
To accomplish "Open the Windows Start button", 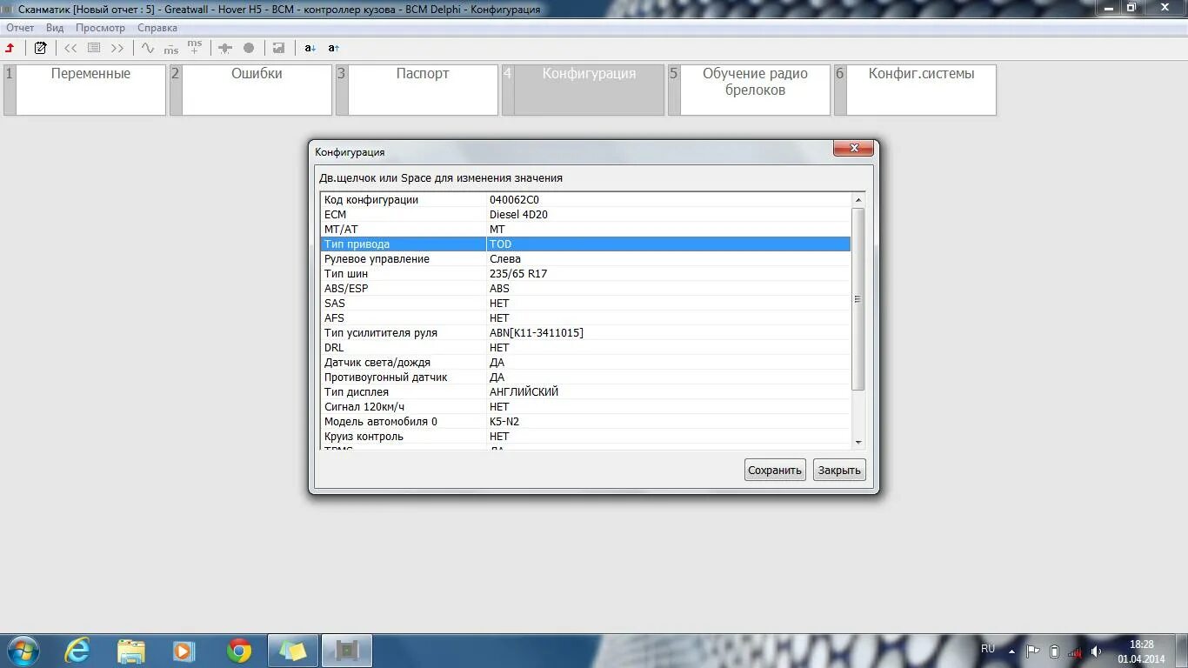I will pyautogui.click(x=22, y=651).
